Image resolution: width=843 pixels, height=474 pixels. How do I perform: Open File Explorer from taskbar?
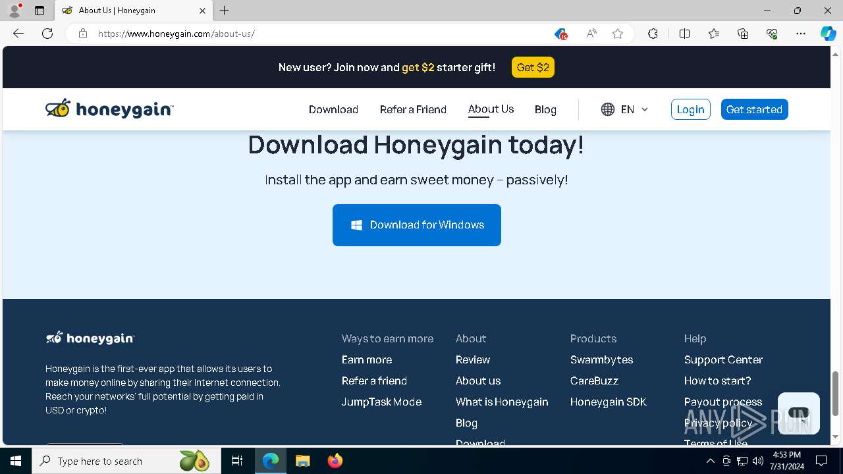[x=303, y=461]
